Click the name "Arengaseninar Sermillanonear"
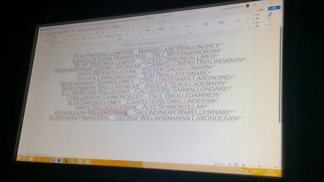Viewport: 324px width, 182px height. 98,68
